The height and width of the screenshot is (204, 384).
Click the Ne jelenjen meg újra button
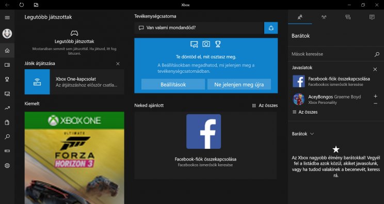[x=239, y=84]
